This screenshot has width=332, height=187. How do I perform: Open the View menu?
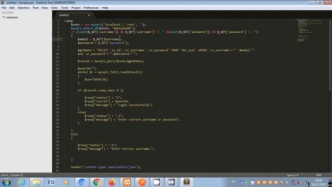(x=45, y=8)
